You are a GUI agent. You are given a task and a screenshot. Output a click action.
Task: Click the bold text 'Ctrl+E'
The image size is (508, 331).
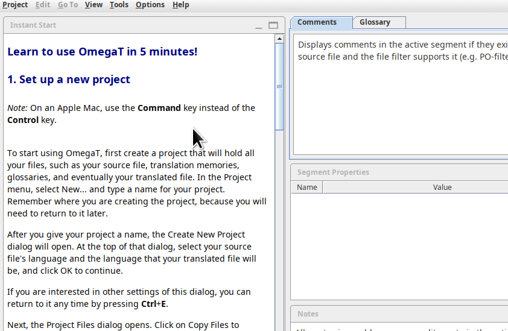click(154, 304)
